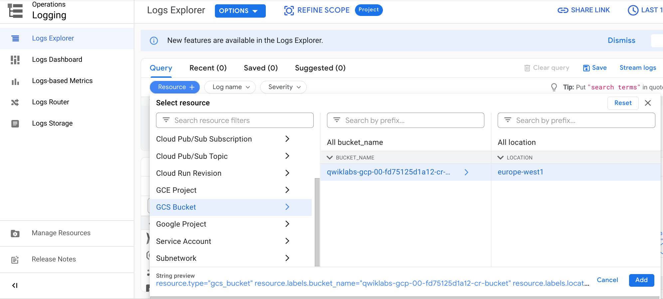
Task: Click the Refine Scope target icon
Action: coord(289,11)
